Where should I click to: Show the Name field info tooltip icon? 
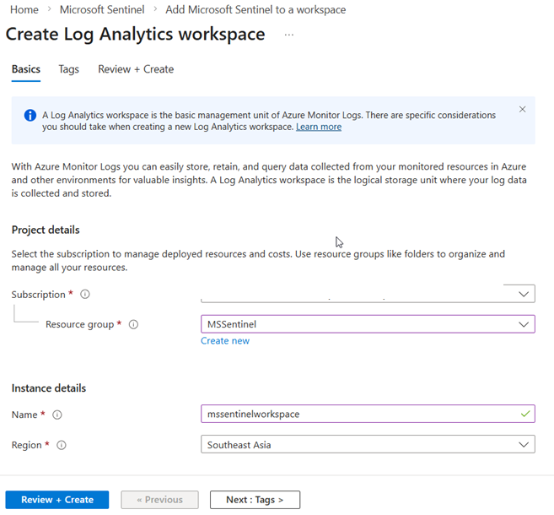[x=56, y=415]
